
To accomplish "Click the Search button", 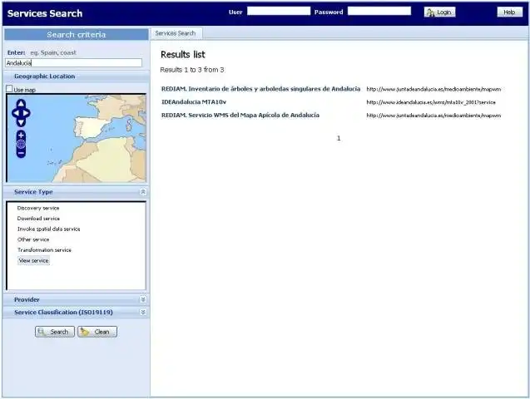I will (x=54, y=332).
